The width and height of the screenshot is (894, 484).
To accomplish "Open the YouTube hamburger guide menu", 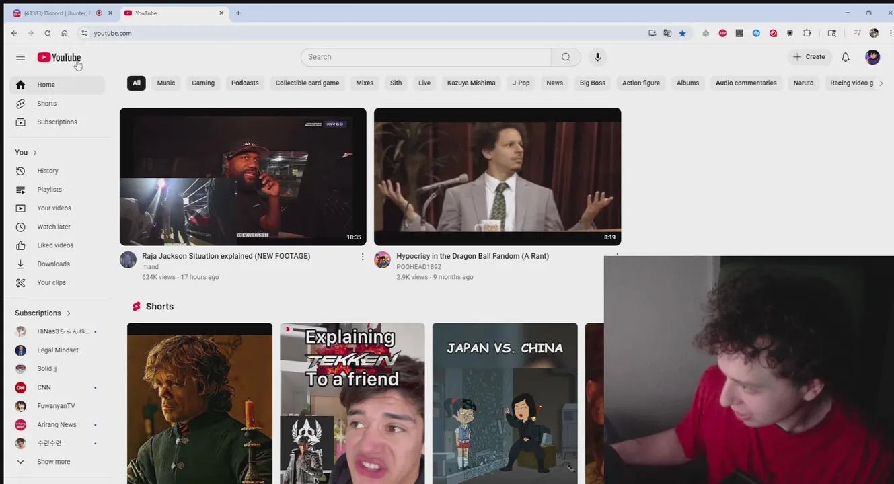I will (x=20, y=57).
